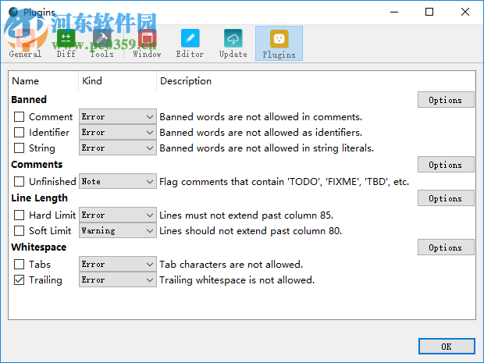Maximize the Plugins window
Screen dimensions: 484x363
(x=429, y=12)
